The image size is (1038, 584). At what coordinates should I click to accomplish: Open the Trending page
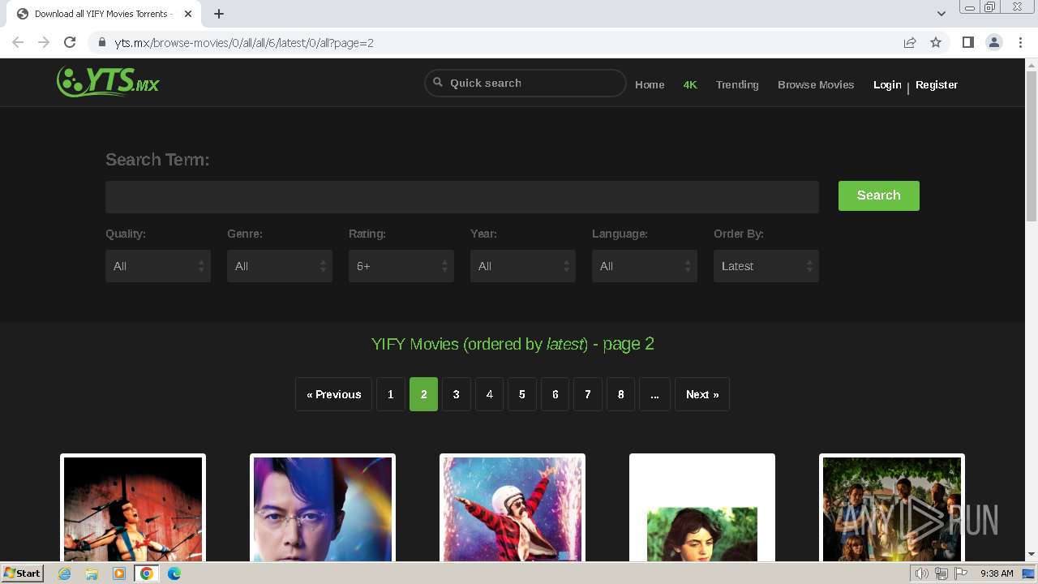[737, 84]
